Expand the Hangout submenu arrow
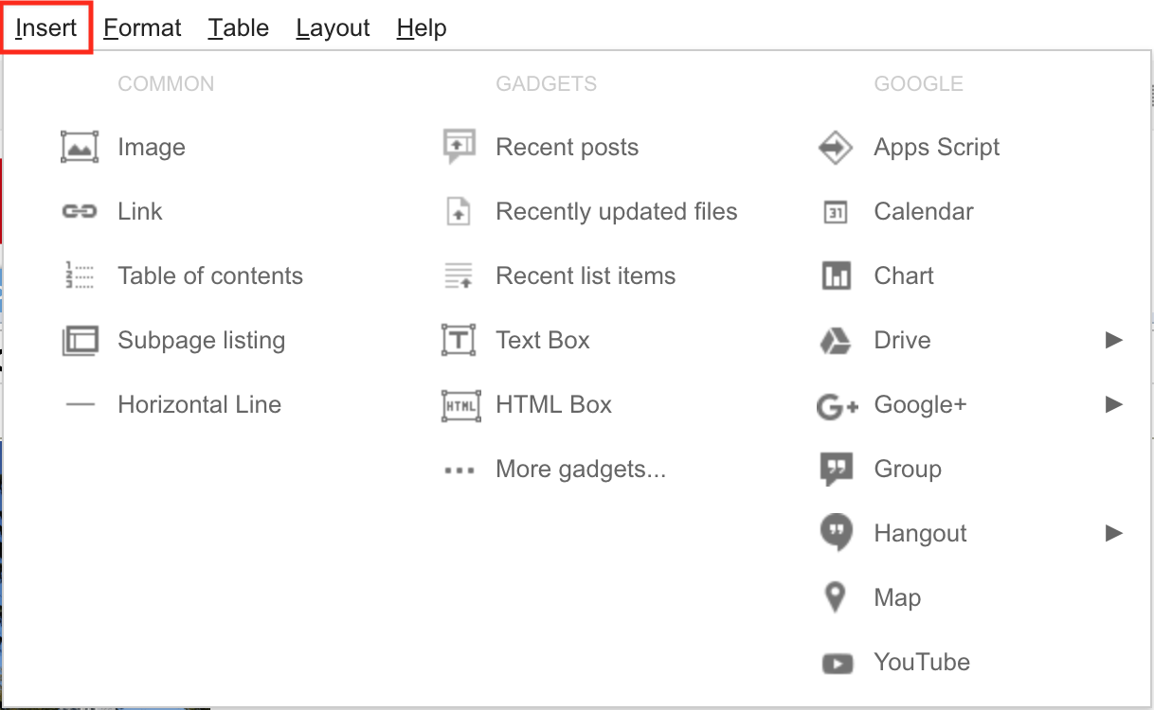1154x710 pixels. point(1114,533)
